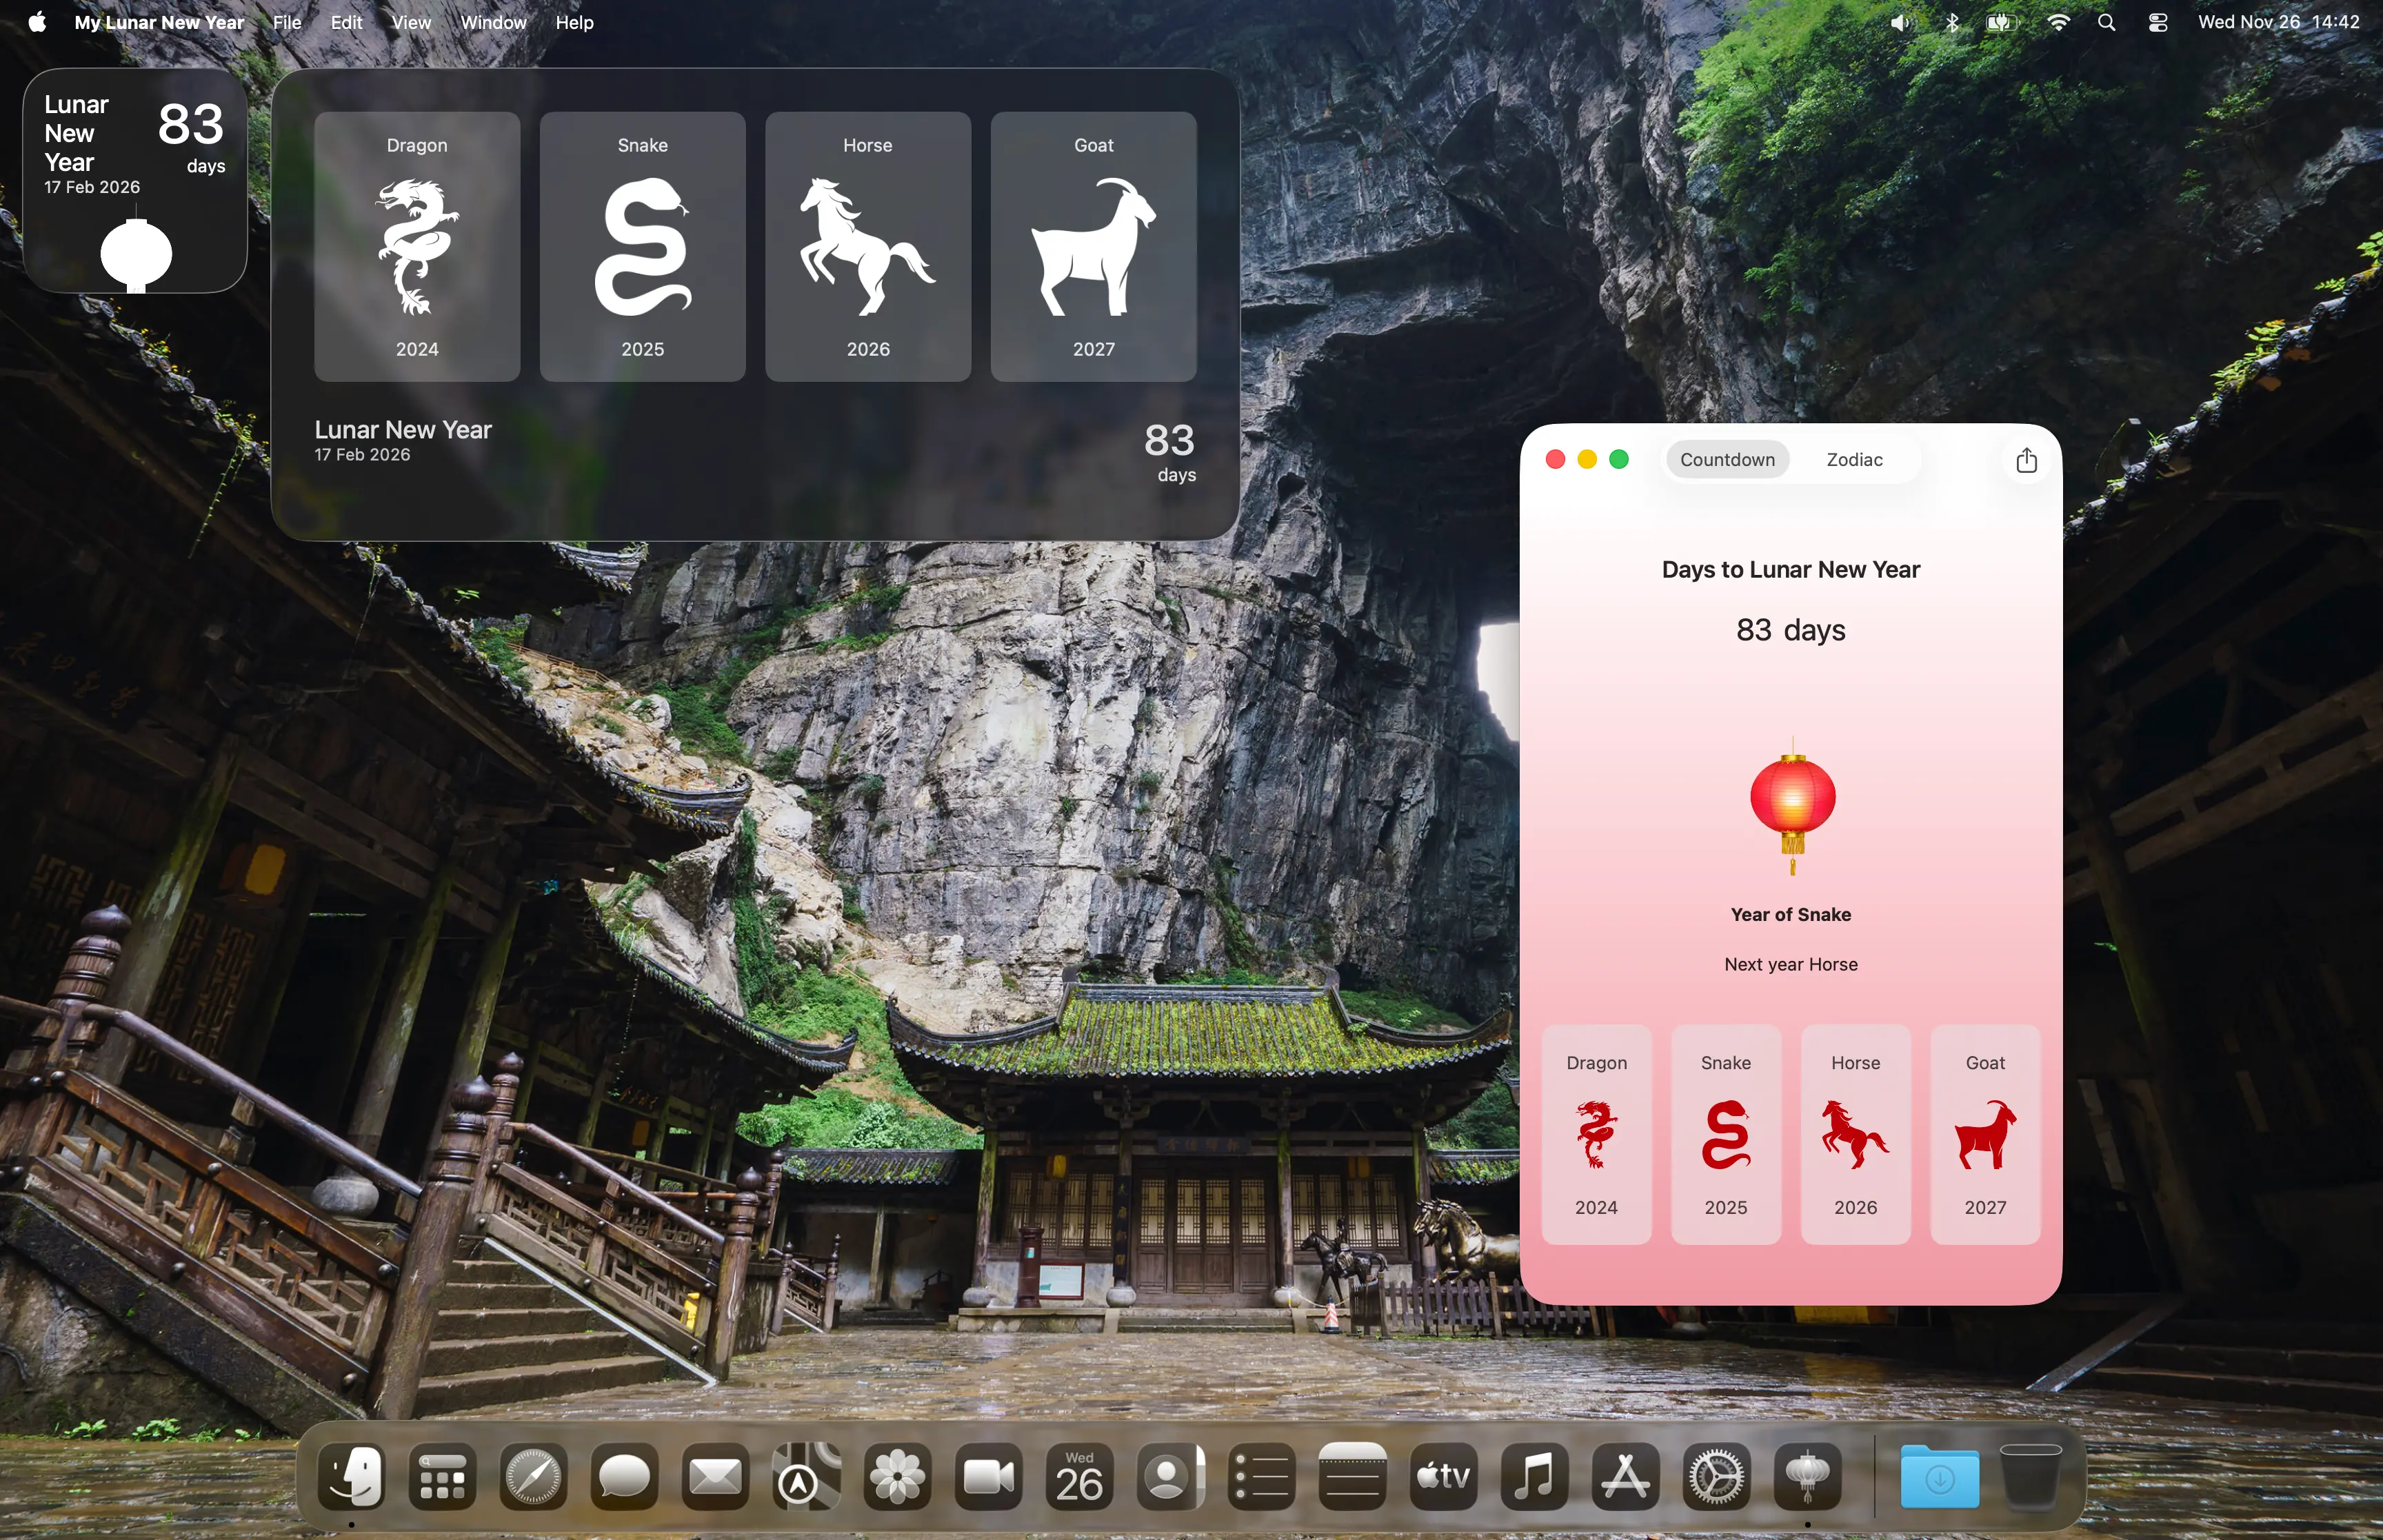Image resolution: width=2383 pixels, height=1540 pixels.
Task: Open Launchpad from the dock
Action: pos(442,1476)
